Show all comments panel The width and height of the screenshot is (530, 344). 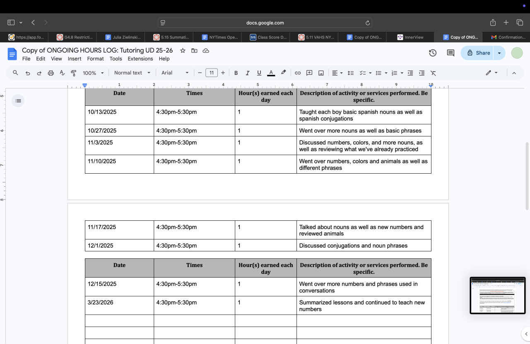pos(450,53)
